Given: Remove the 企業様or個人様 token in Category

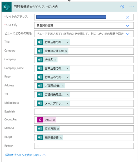Looking at the screenshot, I should tap(66, 51).
